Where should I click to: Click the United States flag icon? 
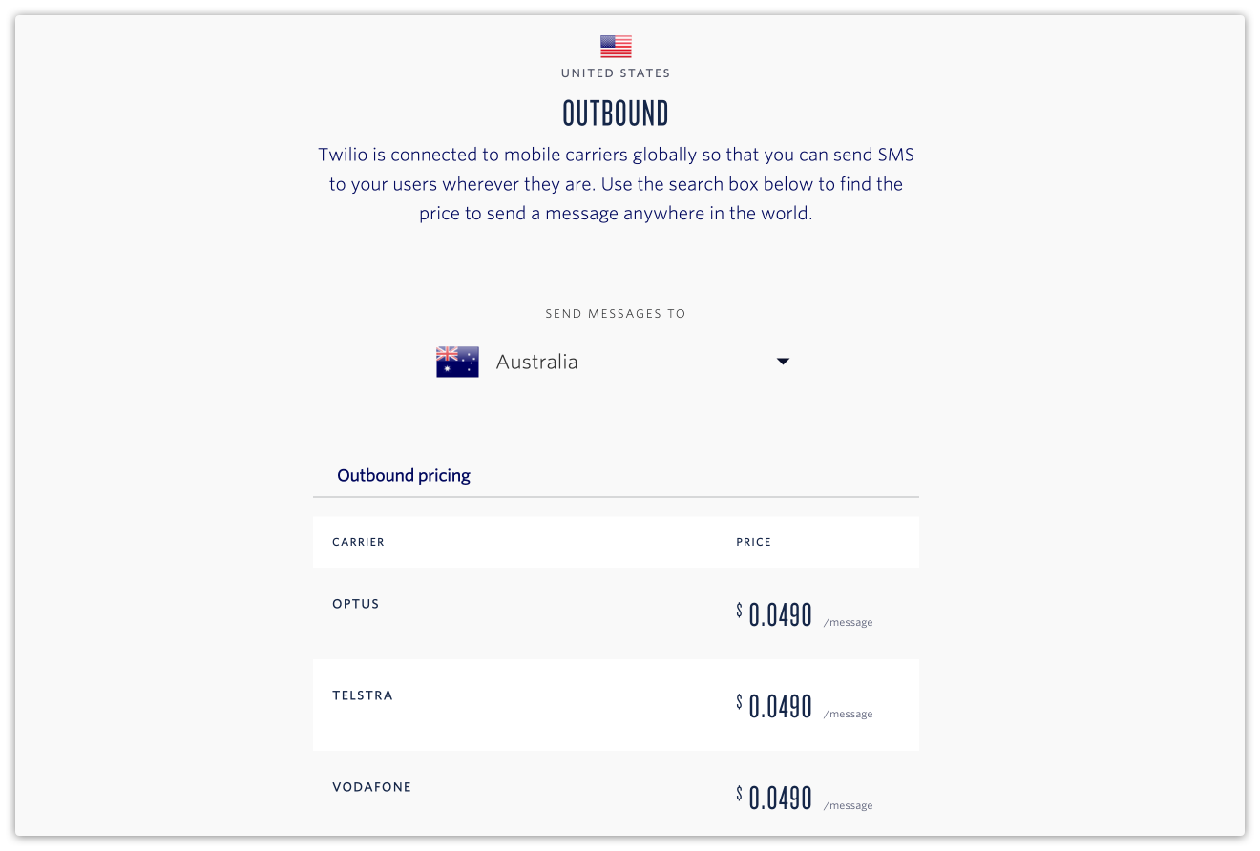616,47
